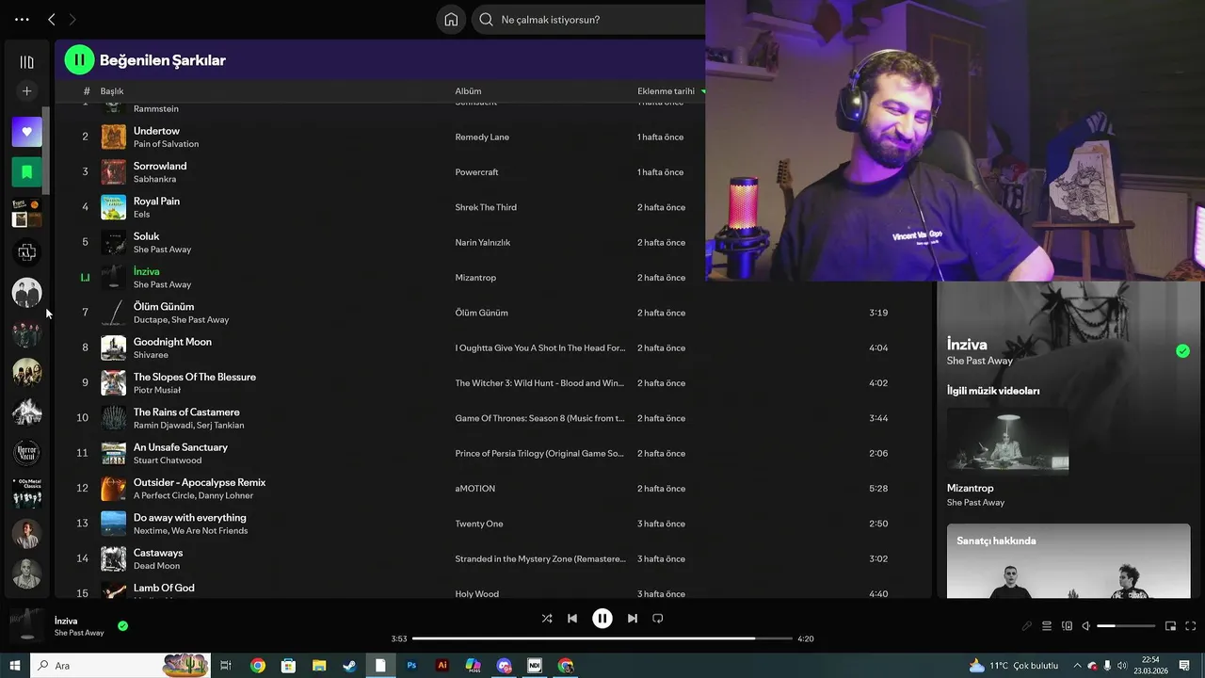Sort by the Albüm column header

(468, 91)
